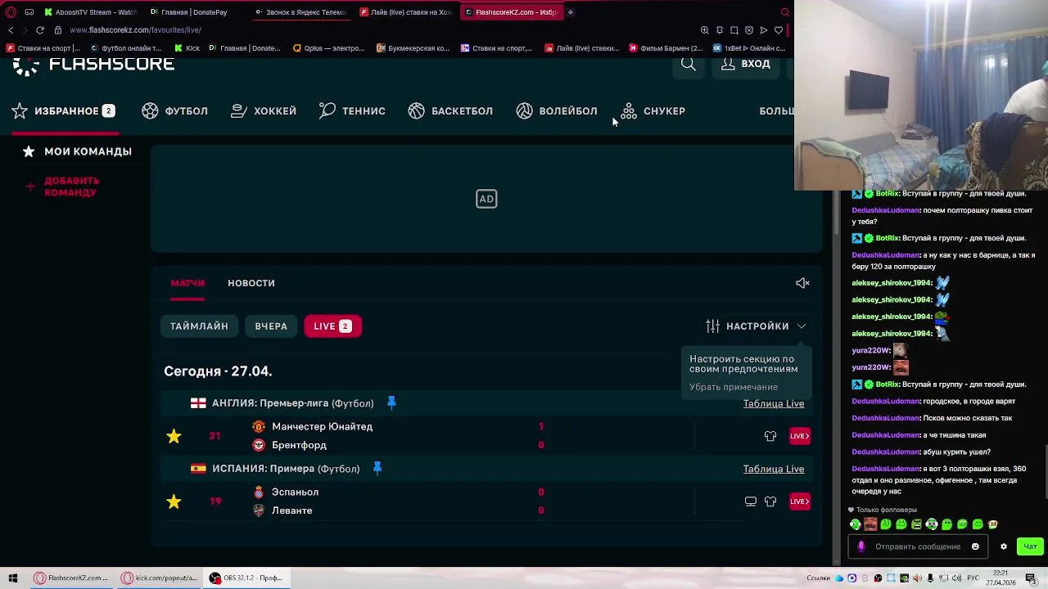This screenshot has height=589, width=1048.
Task: Click lineup shirt icon for Манчестер Юнайтед match
Action: [770, 436]
